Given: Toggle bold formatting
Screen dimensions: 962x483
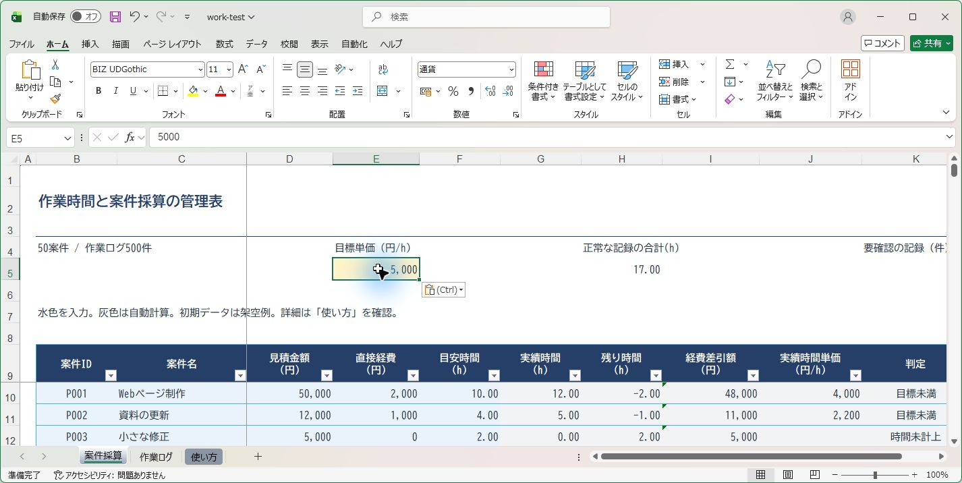Looking at the screenshot, I should pyautogui.click(x=98, y=91).
